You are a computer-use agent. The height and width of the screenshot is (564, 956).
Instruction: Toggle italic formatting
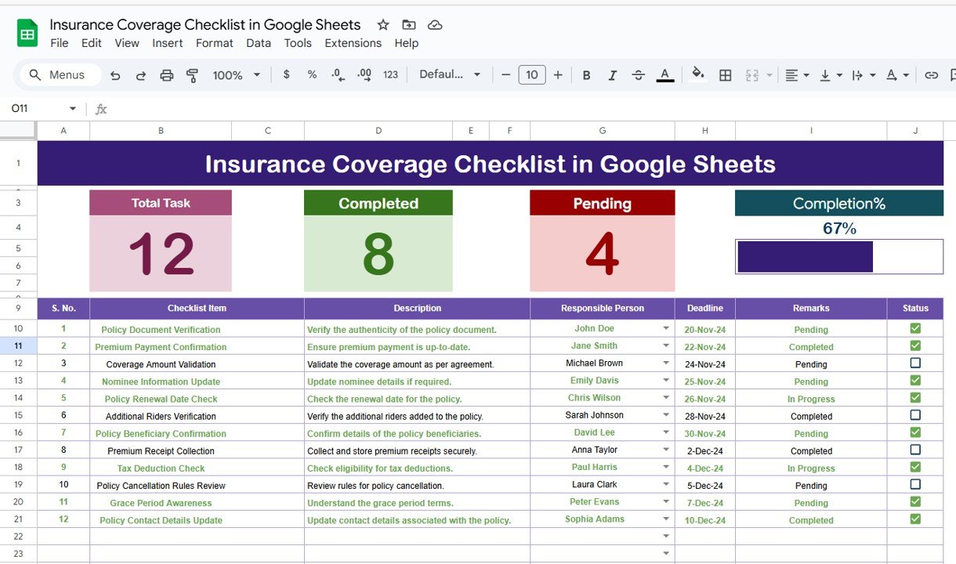613,75
